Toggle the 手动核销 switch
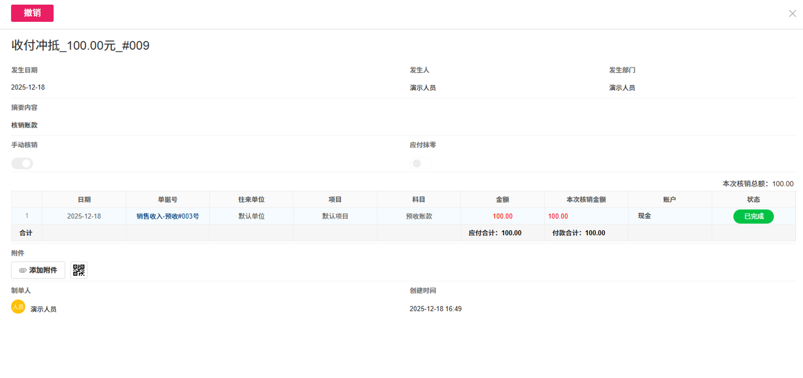Viewport: 803px width, 378px height. 22,164
